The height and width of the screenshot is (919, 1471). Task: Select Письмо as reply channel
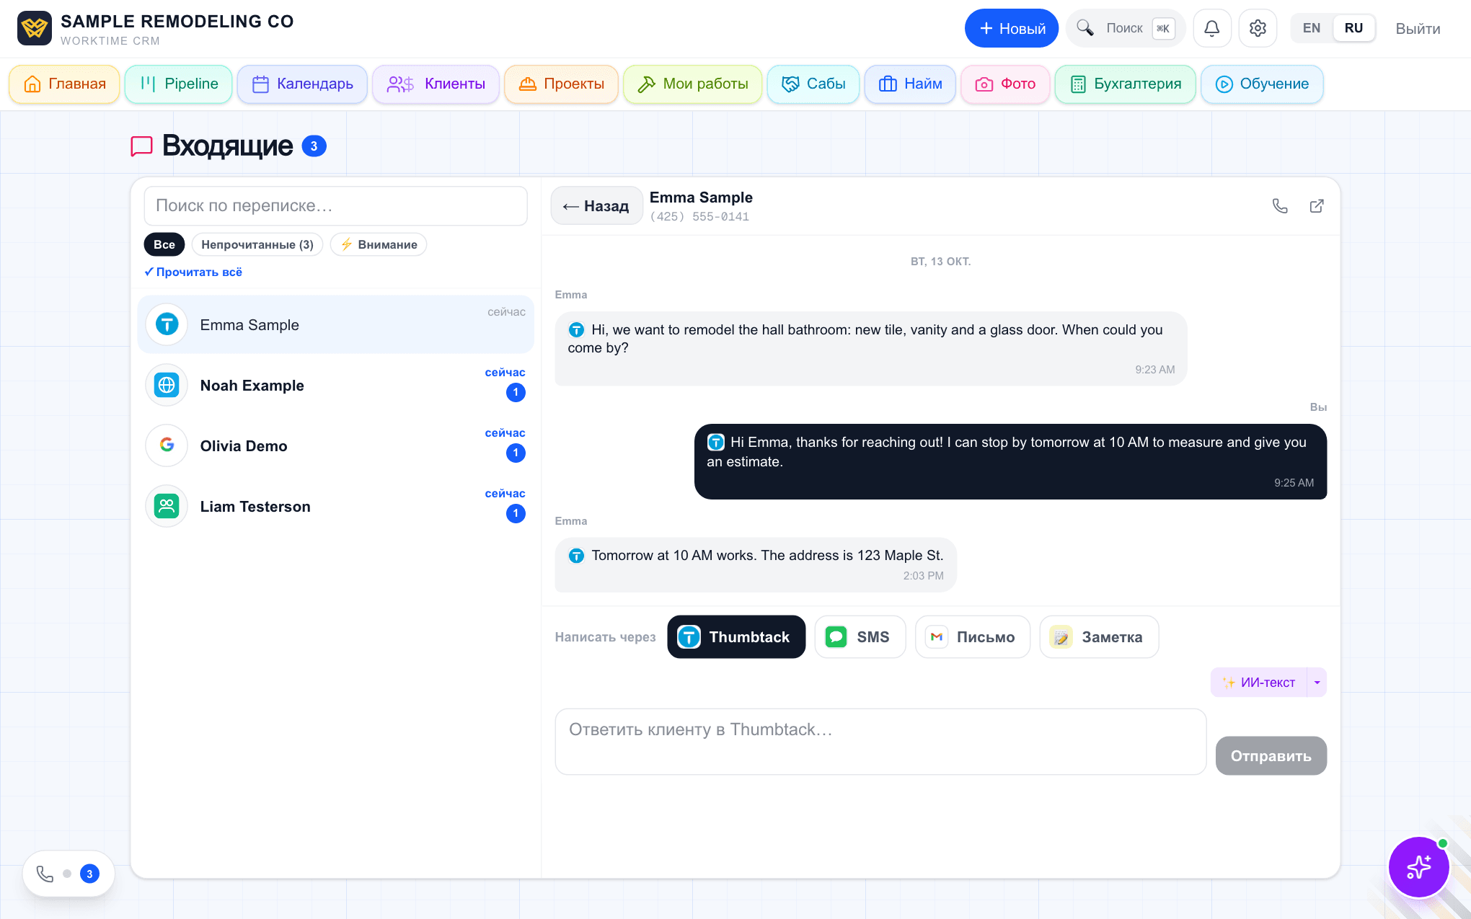pyautogui.click(x=973, y=637)
